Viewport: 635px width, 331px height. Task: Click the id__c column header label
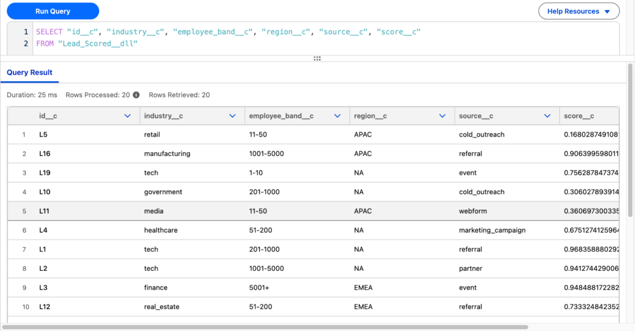[x=48, y=116]
